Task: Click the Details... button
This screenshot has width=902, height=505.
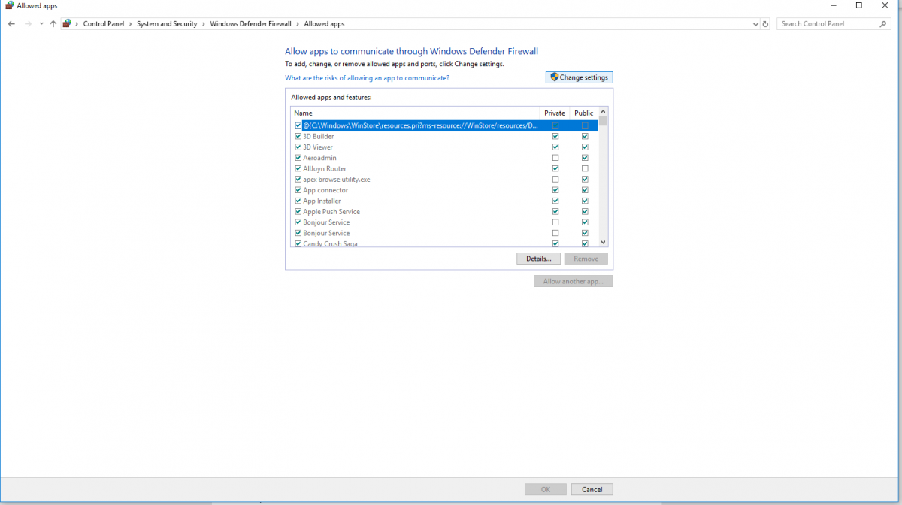Action: 539,259
